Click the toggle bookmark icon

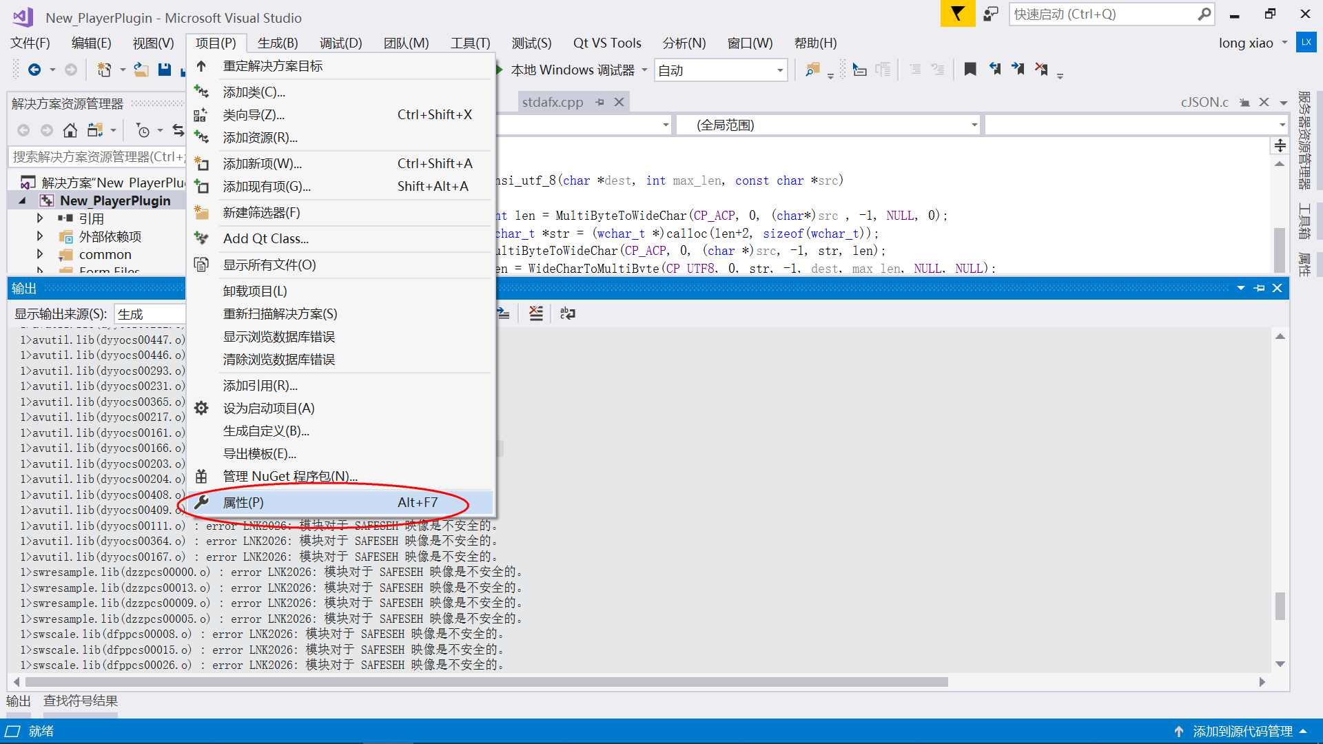click(970, 70)
